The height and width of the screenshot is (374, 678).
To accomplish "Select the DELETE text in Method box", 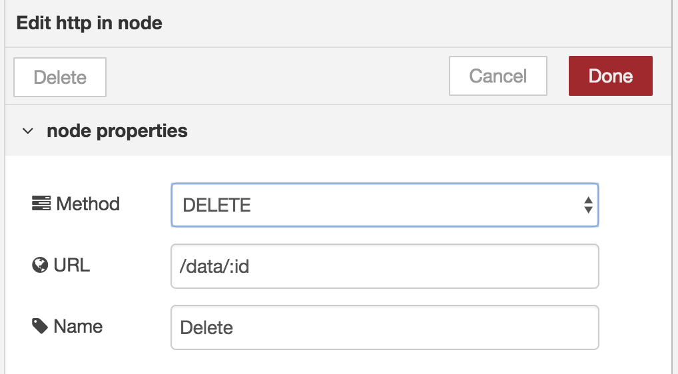I will pyautogui.click(x=216, y=205).
